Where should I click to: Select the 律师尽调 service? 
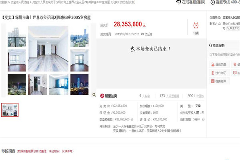[219, 65]
